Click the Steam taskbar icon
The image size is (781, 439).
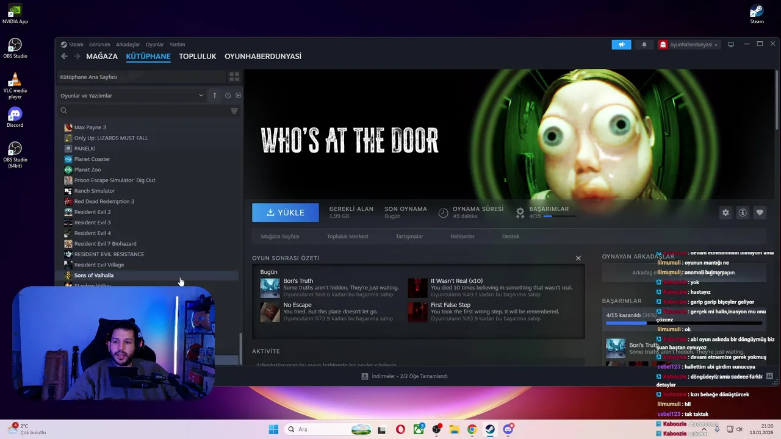pyautogui.click(x=490, y=429)
